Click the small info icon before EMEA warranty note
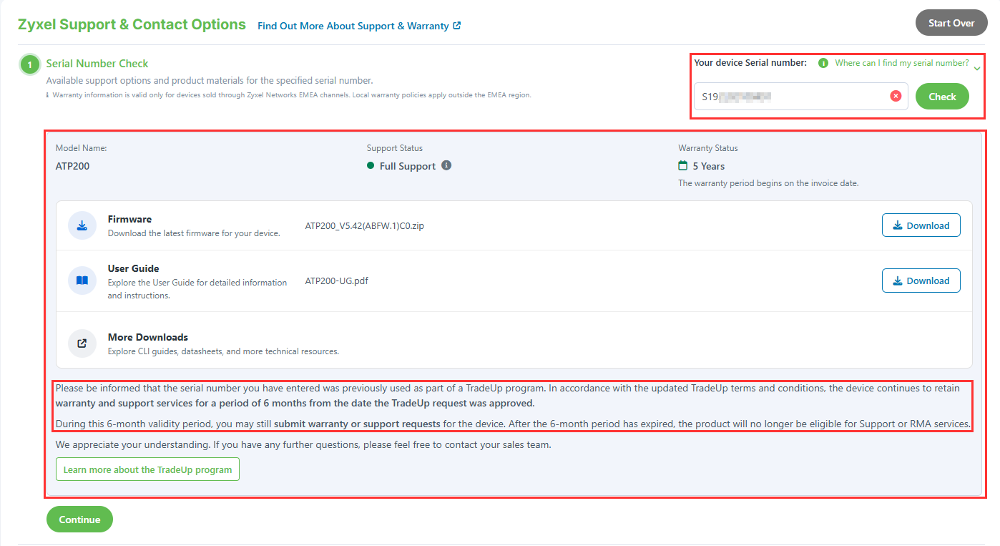The width and height of the screenshot is (1000, 546). tap(48, 95)
